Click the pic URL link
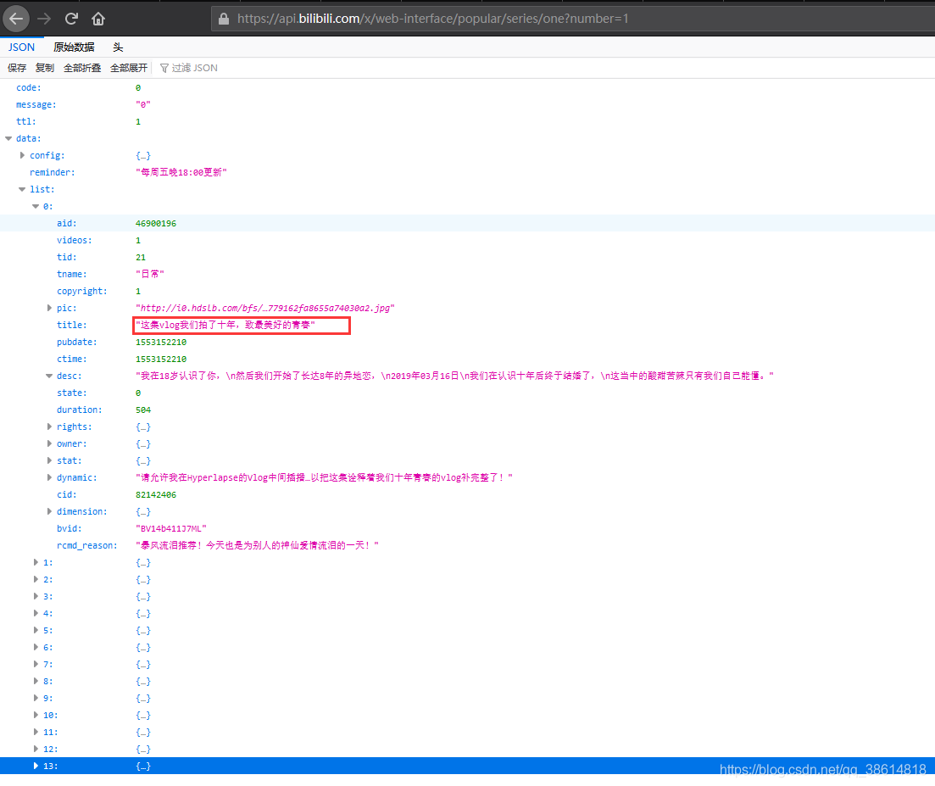Image resolution: width=935 pixels, height=786 pixels. click(264, 308)
